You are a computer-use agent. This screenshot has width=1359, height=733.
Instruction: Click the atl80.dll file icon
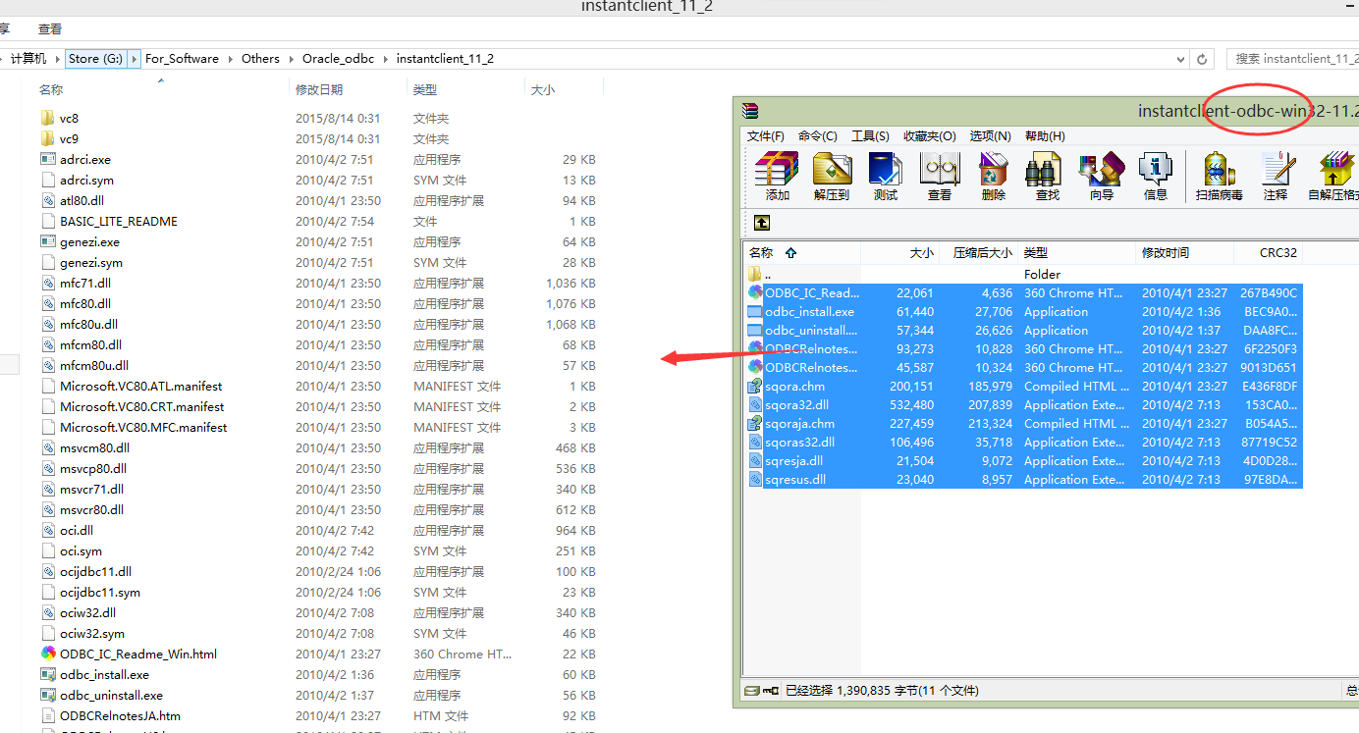point(48,200)
